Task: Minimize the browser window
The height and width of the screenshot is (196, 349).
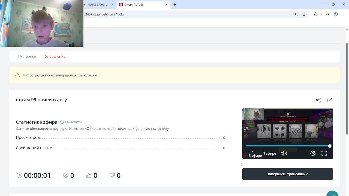Action: tap(323, 4)
